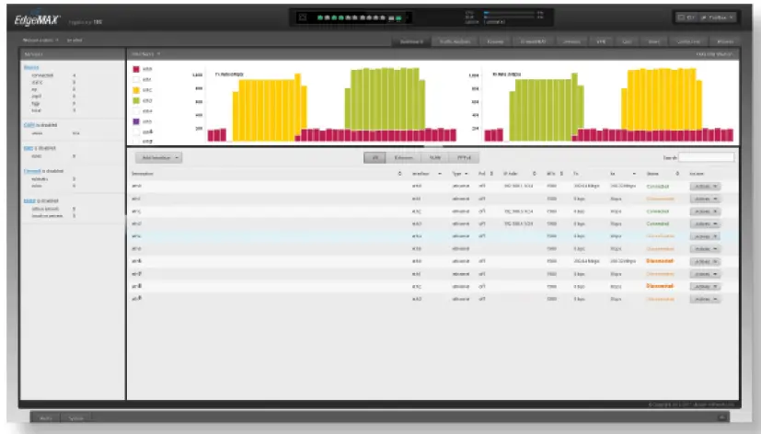This screenshot has height=434, width=761.
Task: Switch to the Services tab
Action: click(x=571, y=41)
